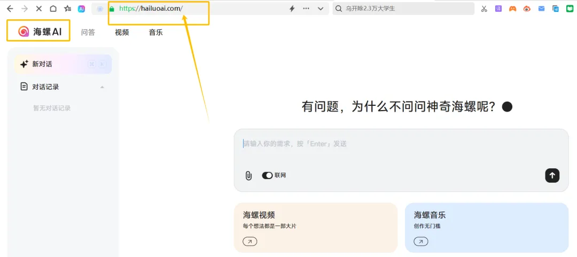Image resolution: width=577 pixels, height=257 pixels.
Task: Click the browser forward arrow
Action: (x=25, y=9)
